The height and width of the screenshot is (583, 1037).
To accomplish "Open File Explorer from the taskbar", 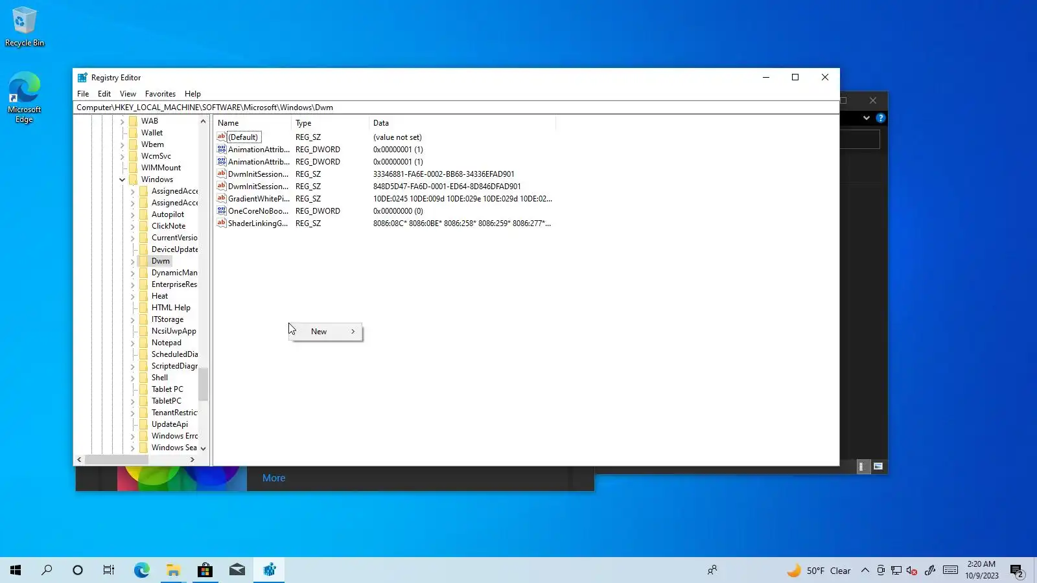I will (173, 570).
